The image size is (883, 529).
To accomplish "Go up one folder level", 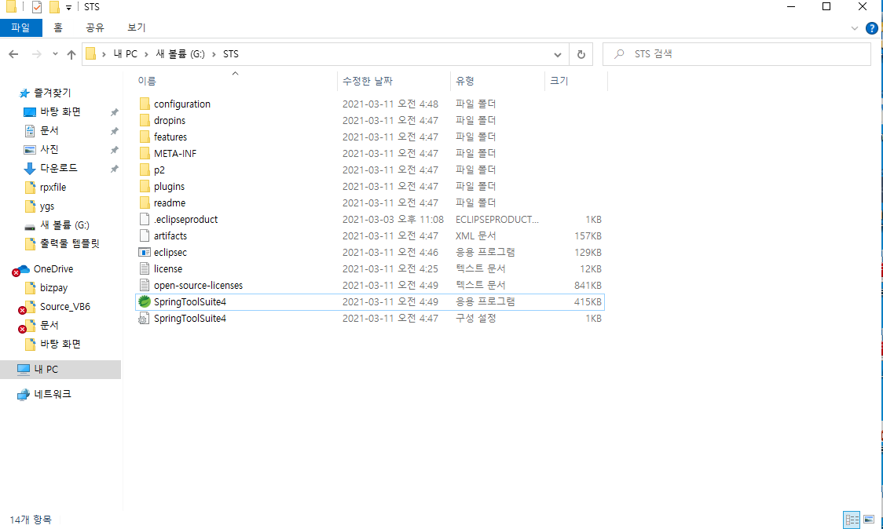I will 71,54.
